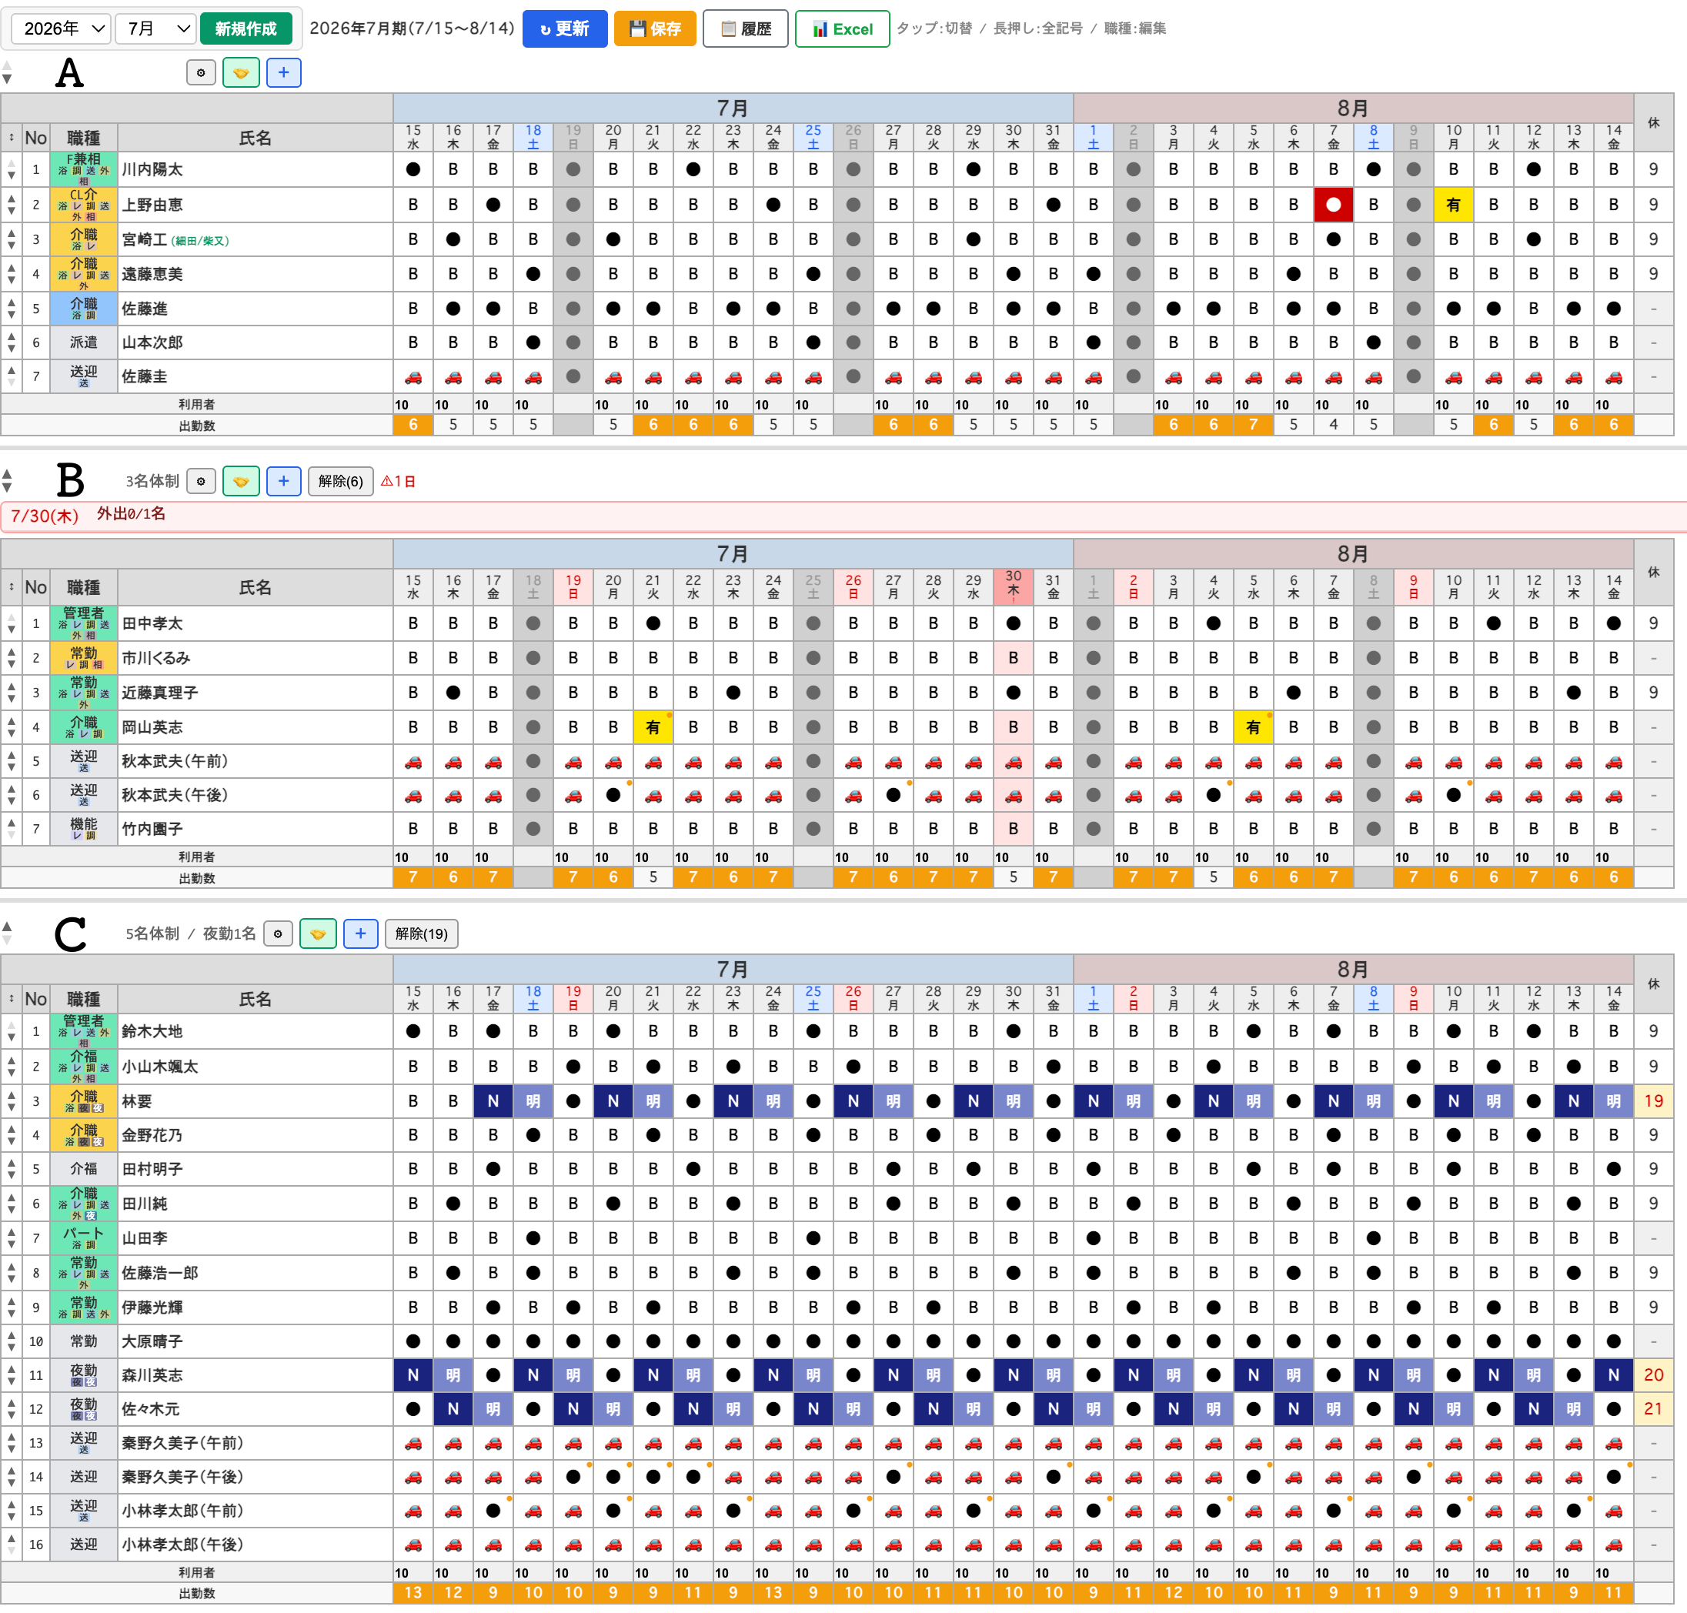This screenshot has height=1613, width=1687.
Task: Export to Excel button
Action: click(x=842, y=28)
